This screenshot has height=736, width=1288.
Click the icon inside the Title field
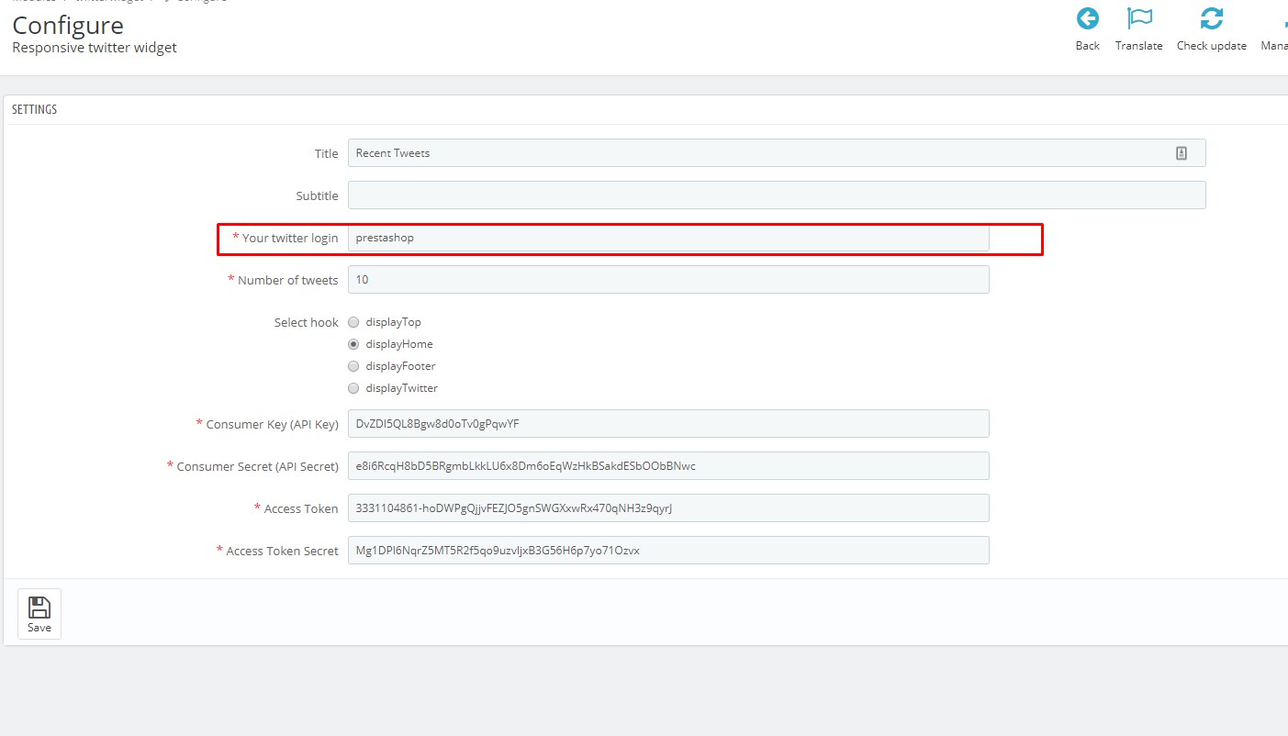click(1182, 153)
